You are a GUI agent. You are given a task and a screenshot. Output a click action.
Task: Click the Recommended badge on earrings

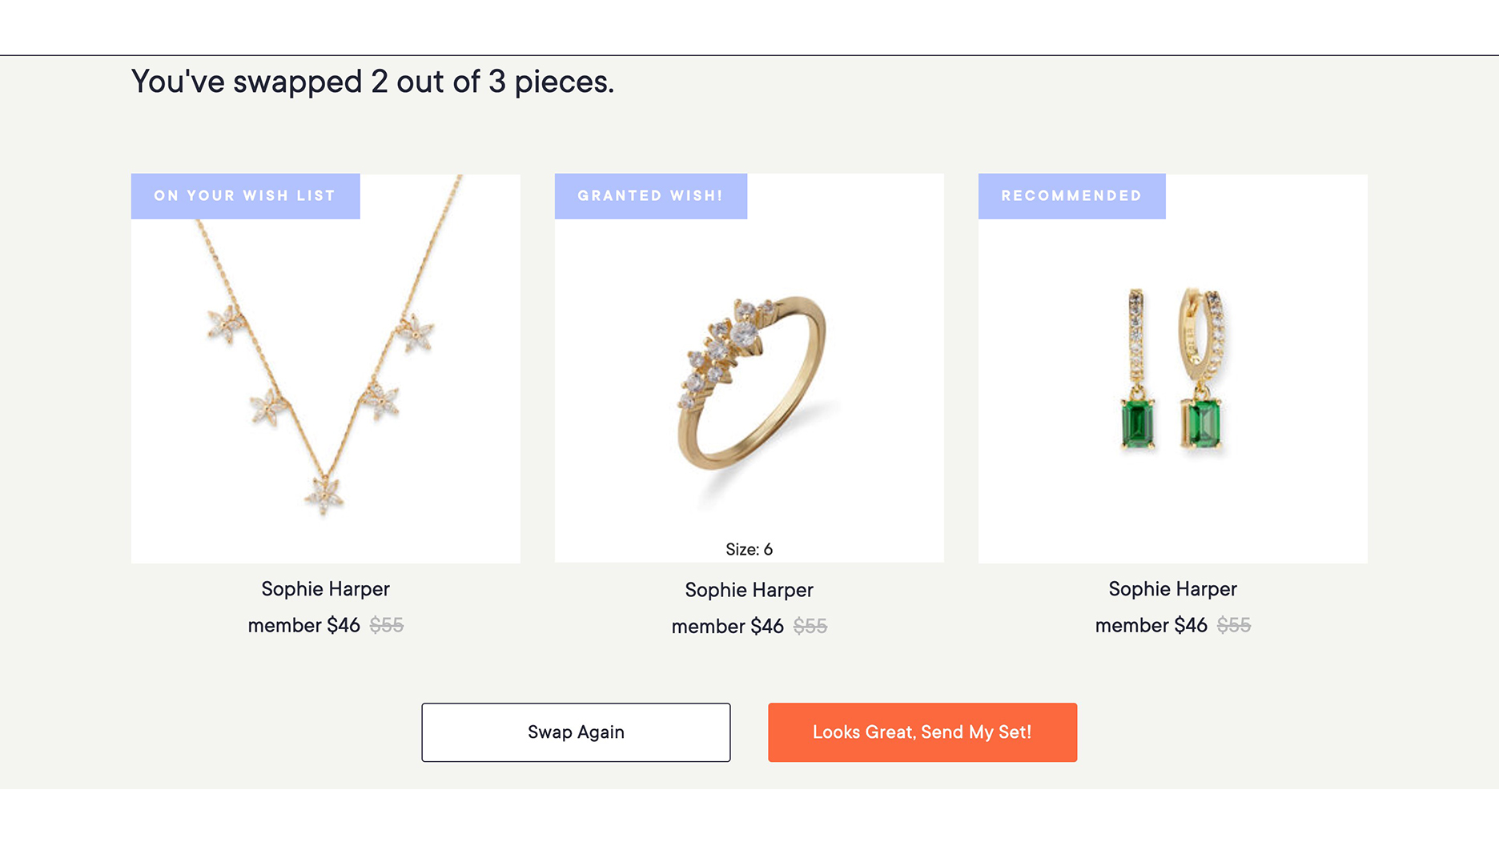coord(1071,196)
